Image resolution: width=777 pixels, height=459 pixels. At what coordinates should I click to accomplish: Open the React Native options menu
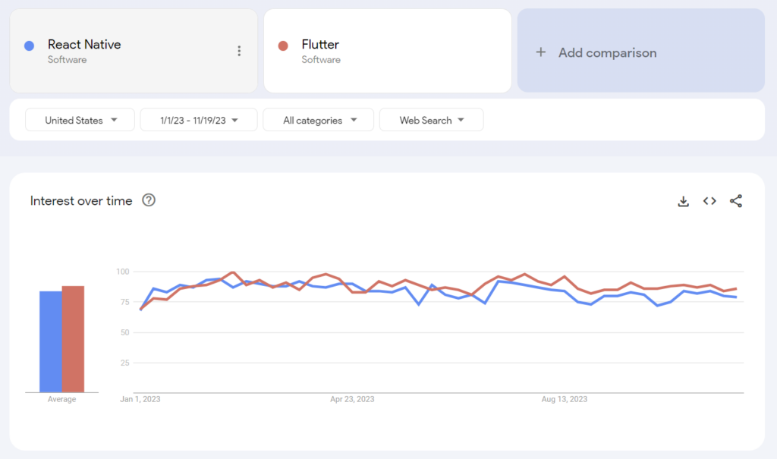click(x=239, y=50)
